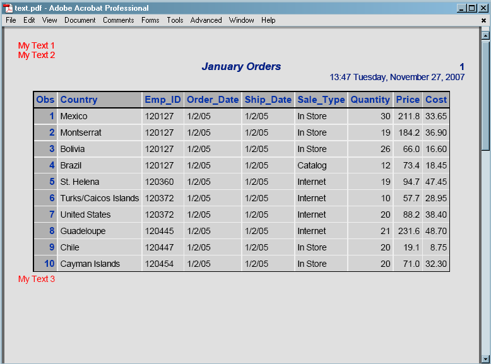Minimize the Acrobat window
The height and width of the screenshot is (364, 491).
[x=461, y=8]
